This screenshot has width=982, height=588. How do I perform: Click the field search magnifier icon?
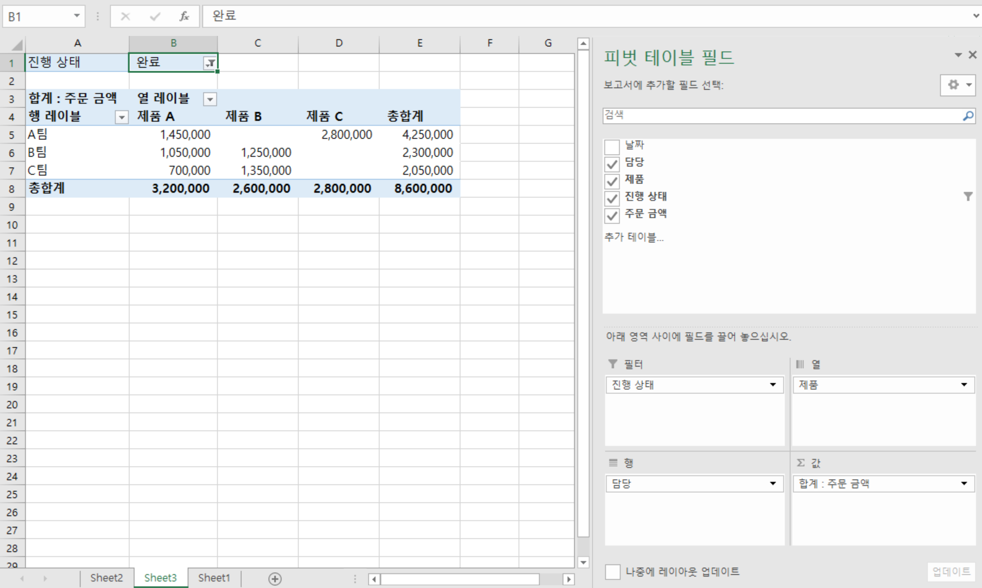point(968,115)
